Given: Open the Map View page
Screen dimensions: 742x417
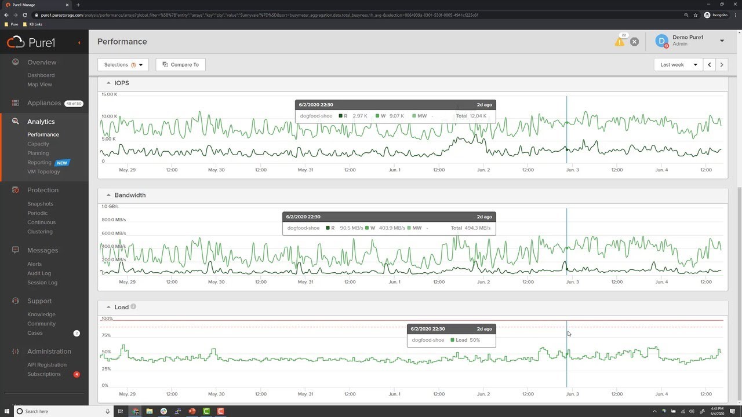Looking at the screenshot, I should coord(39,85).
